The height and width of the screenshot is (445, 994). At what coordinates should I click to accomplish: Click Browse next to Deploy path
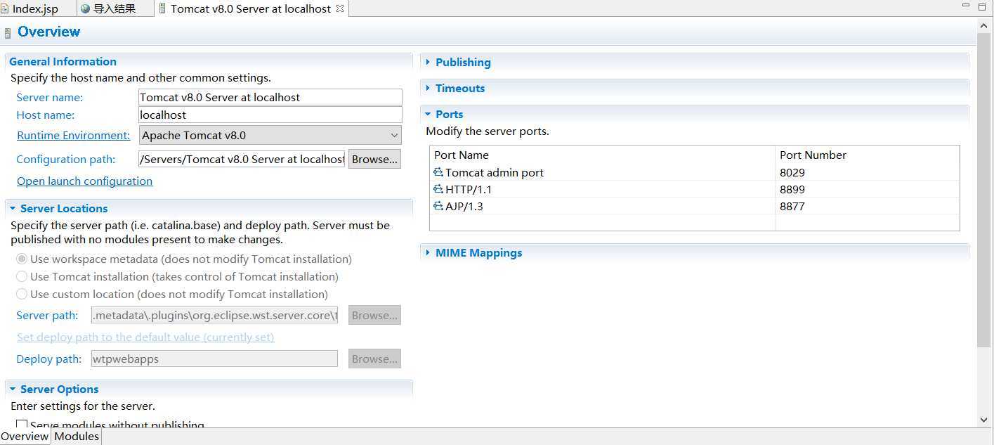(374, 359)
